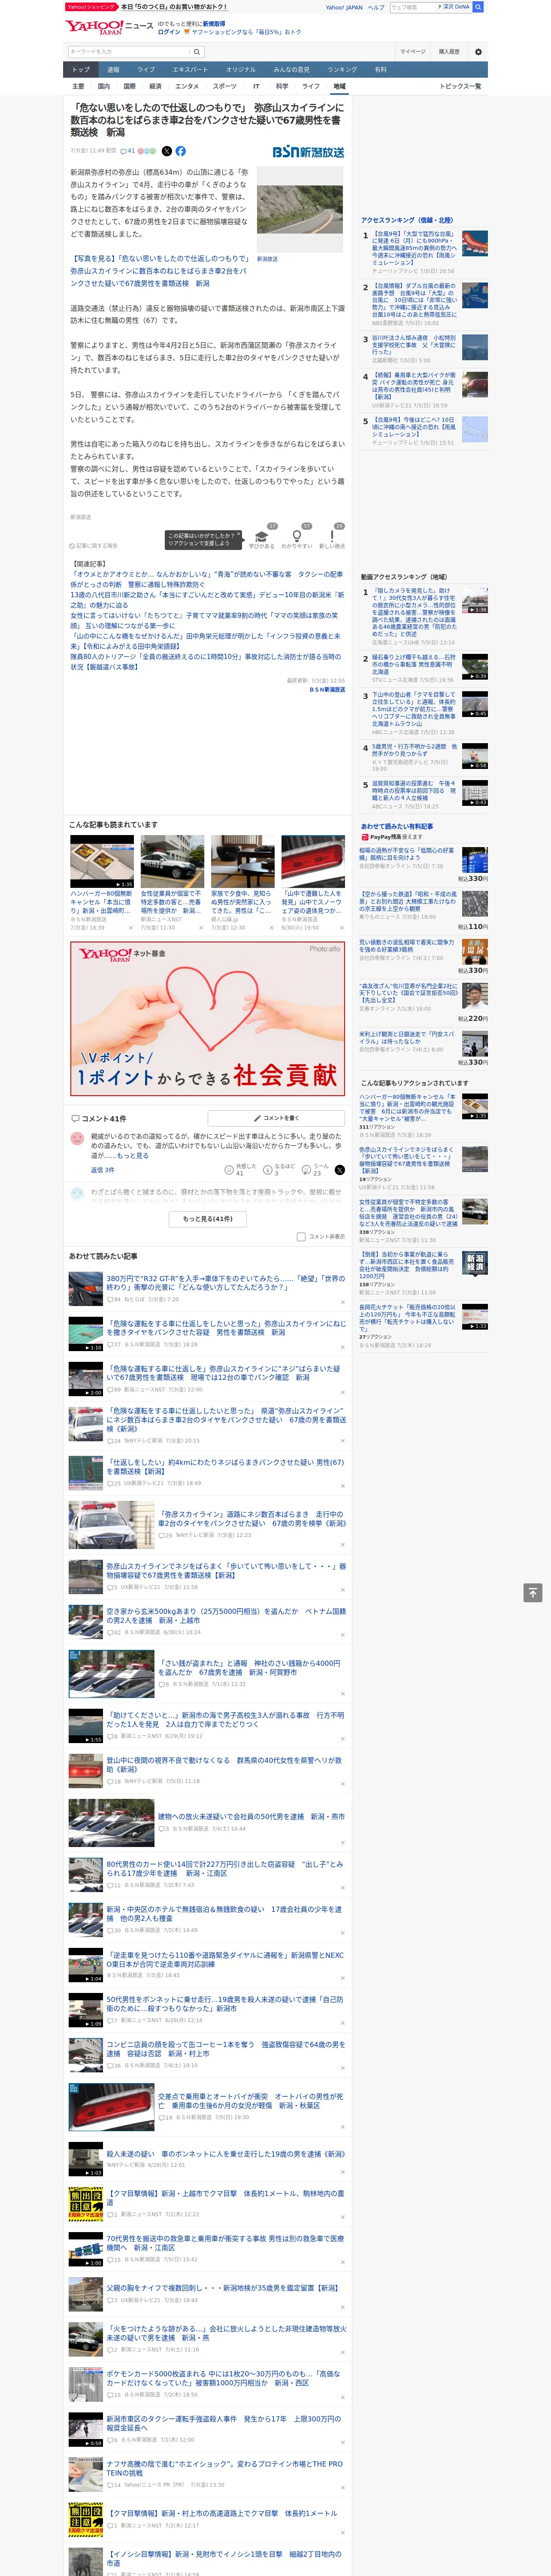
Task: Click the Yahoo!ネット募金 社会貢献 banner
Action: (x=208, y=1019)
